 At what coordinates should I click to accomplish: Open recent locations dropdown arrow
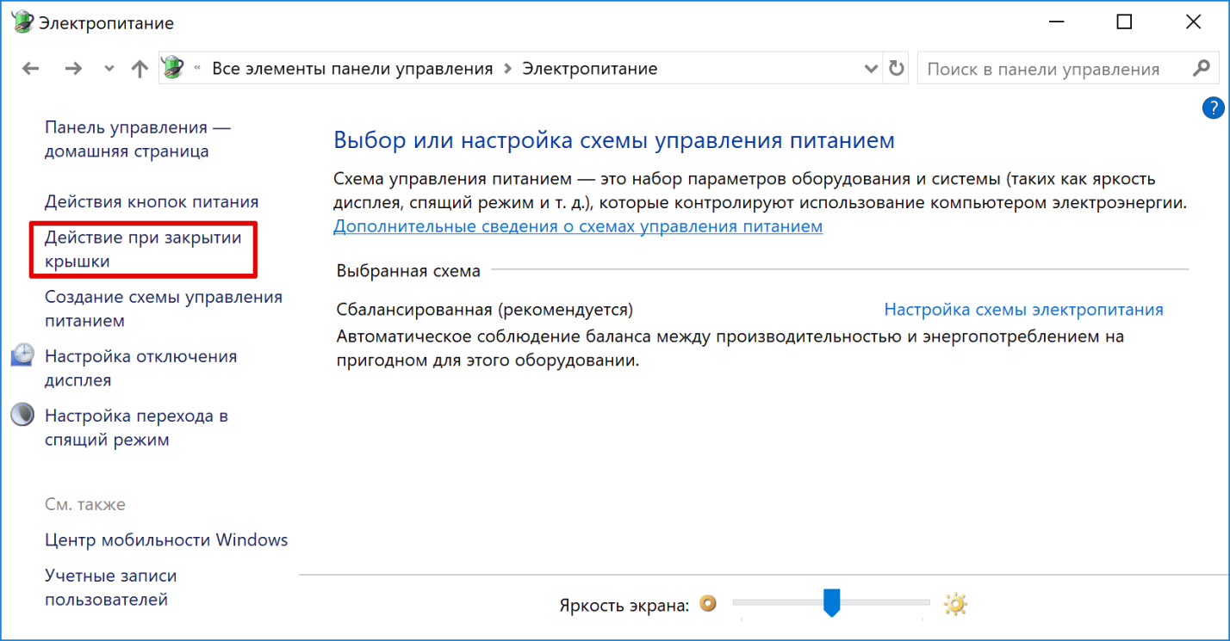[109, 69]
